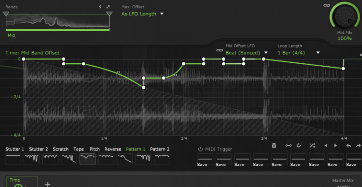Select the Scratch pattern tab
This screenshot has width=362, height=187.
[61, 149]
